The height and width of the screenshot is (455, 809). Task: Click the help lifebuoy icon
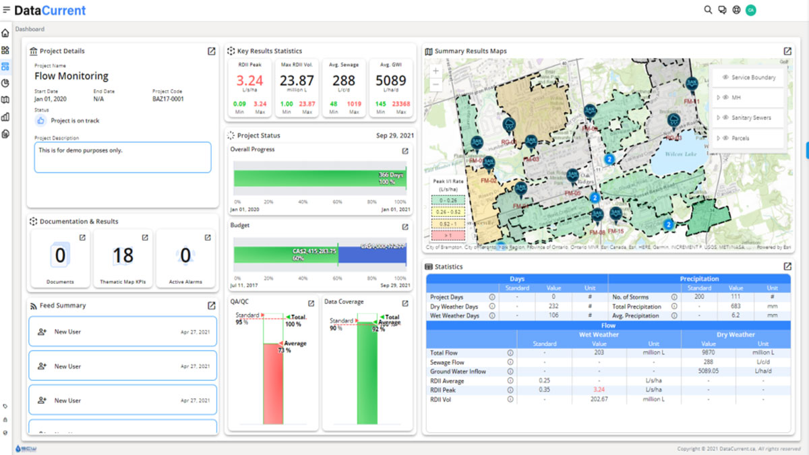(x=736, y=10)
